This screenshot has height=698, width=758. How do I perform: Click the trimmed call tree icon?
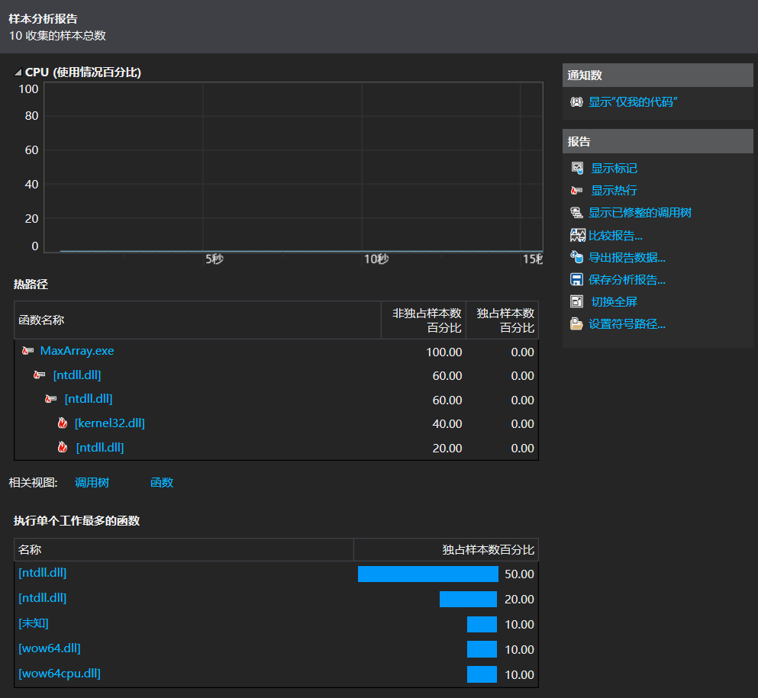point(576,213)
